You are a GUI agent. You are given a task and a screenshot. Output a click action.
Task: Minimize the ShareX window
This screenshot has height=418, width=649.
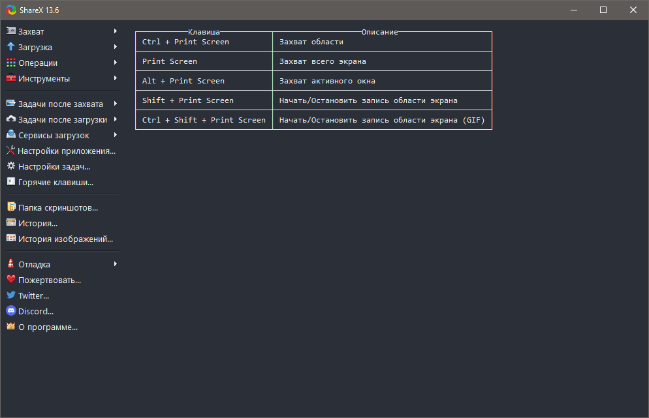click(x=574, y=10)
